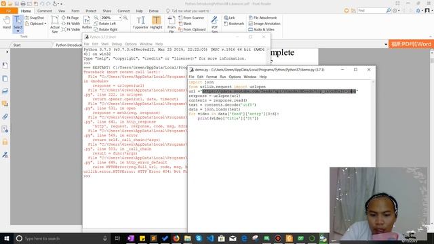Open security lock panel in sidebar
This screenshot has width=434, height=244.
(x=5, y=142)
